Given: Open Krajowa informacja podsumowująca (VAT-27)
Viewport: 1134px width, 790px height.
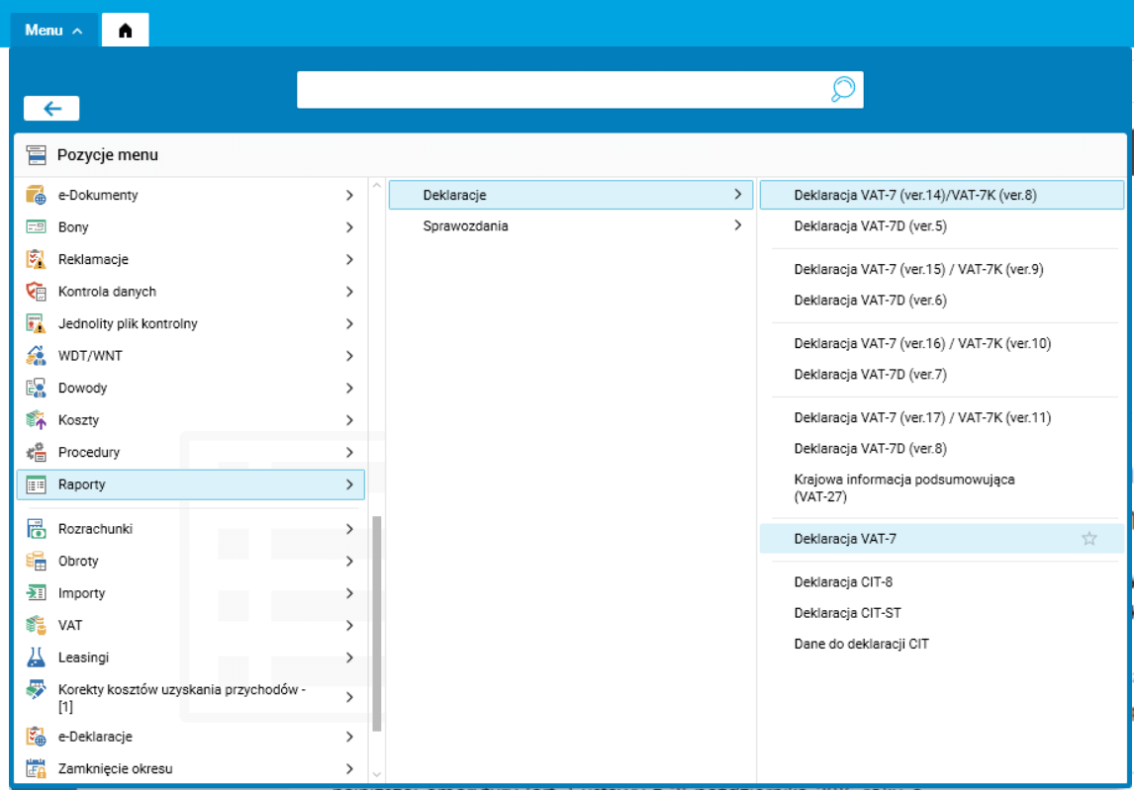Looking at the screenshot, I should coord(904,487).
